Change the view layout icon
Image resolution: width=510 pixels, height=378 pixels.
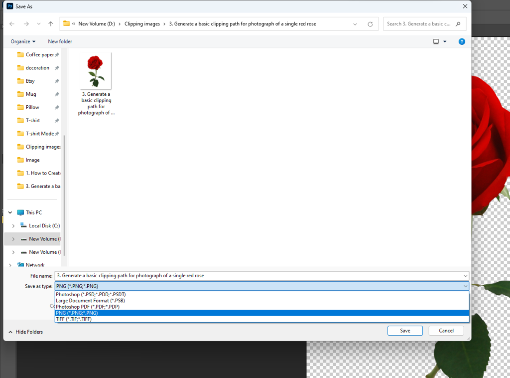(436, 41)
